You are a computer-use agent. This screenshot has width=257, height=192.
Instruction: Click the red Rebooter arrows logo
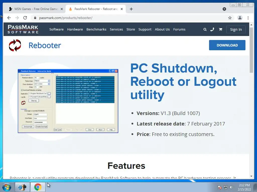15,45
